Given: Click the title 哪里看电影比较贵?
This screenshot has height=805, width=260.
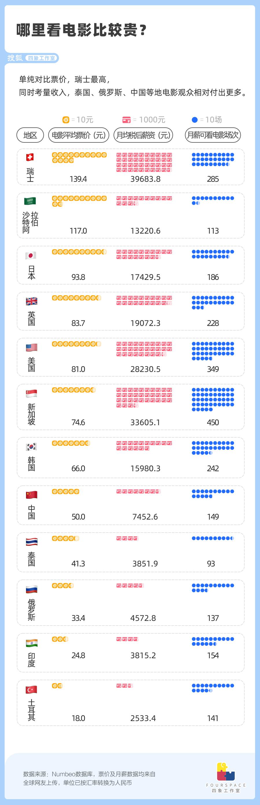Looking at the screenshot, I should click(x=81, y=30).
